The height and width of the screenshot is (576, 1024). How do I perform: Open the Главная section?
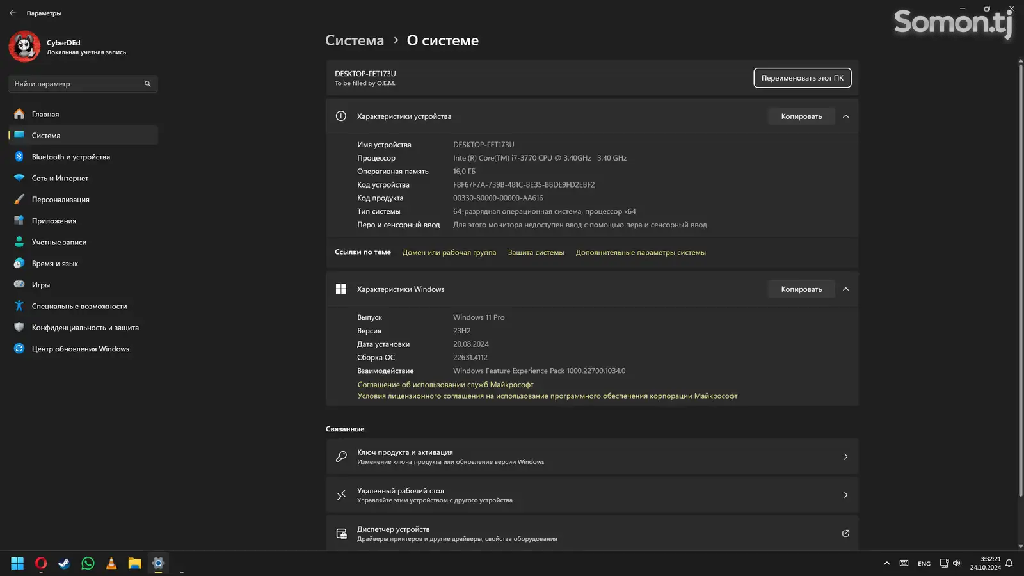click(83, 114)
